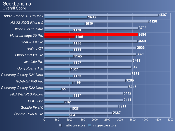
Task: Select the 'Xiaomi Mi 11 Ultra' label
Action: coord(29,29)
